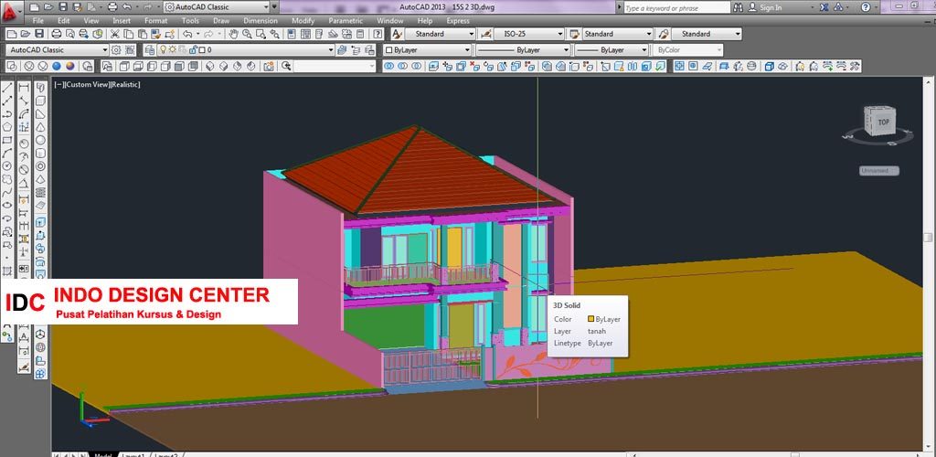
Task: Click the vertical scrollbar handle at right edge
Action: [x=928, y=238]
